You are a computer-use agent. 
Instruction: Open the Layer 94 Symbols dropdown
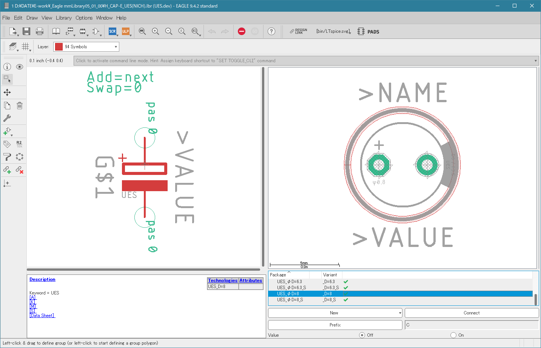[86, 47]
